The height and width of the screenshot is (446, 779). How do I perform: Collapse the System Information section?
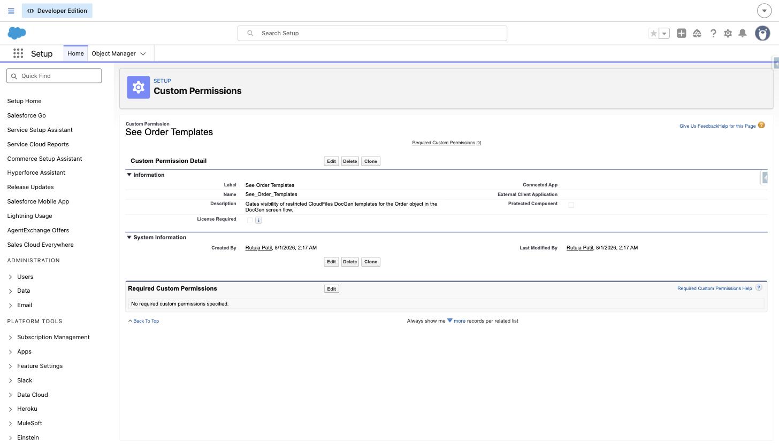pos(129,237)
